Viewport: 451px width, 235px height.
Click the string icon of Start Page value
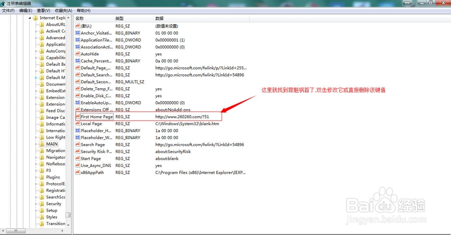point(78,158)
